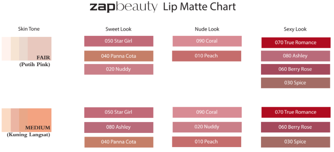Image resolution: width=334 pixels, height=152 pixels.
Task: Select 080 Ashley under Fair Sexy Look
Action: pos(295,56)
